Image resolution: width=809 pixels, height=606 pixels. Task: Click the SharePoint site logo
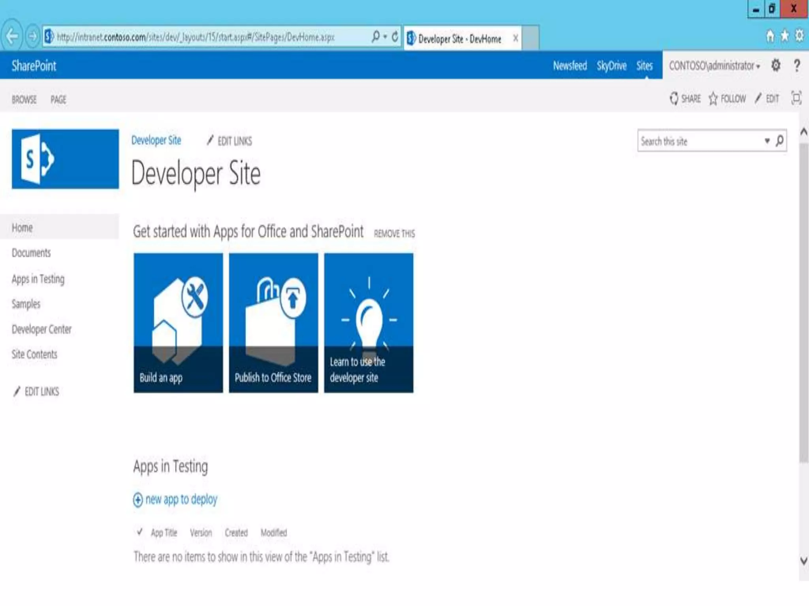(65, 159)
